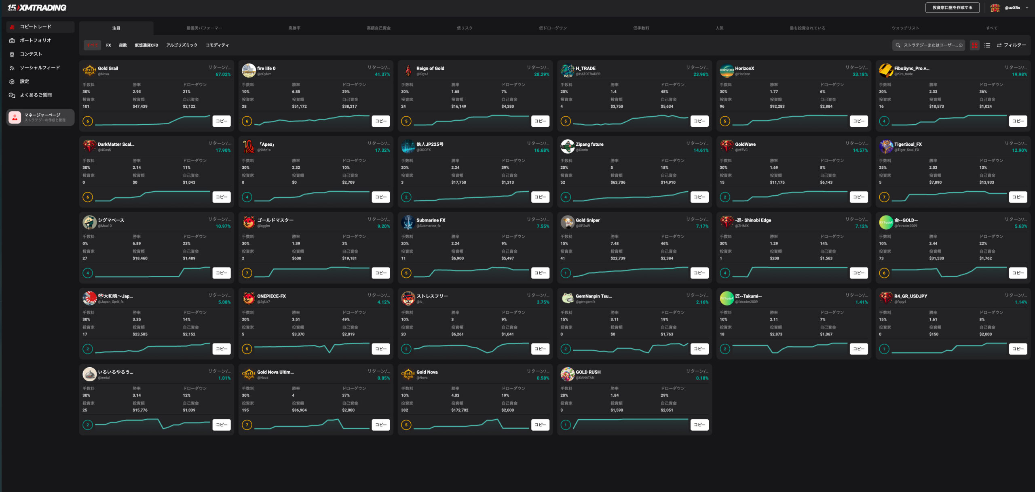Focus the strategy or user search field
Image resolution: width=1035 pixels, height=492 pixels.
(928, 45)
